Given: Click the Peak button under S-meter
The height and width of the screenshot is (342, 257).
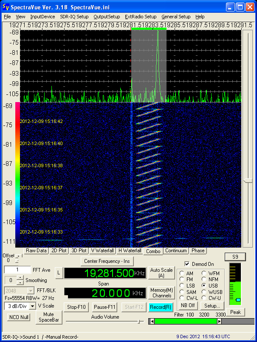Looking at the screenshot, I should click(x=235, y=312).
